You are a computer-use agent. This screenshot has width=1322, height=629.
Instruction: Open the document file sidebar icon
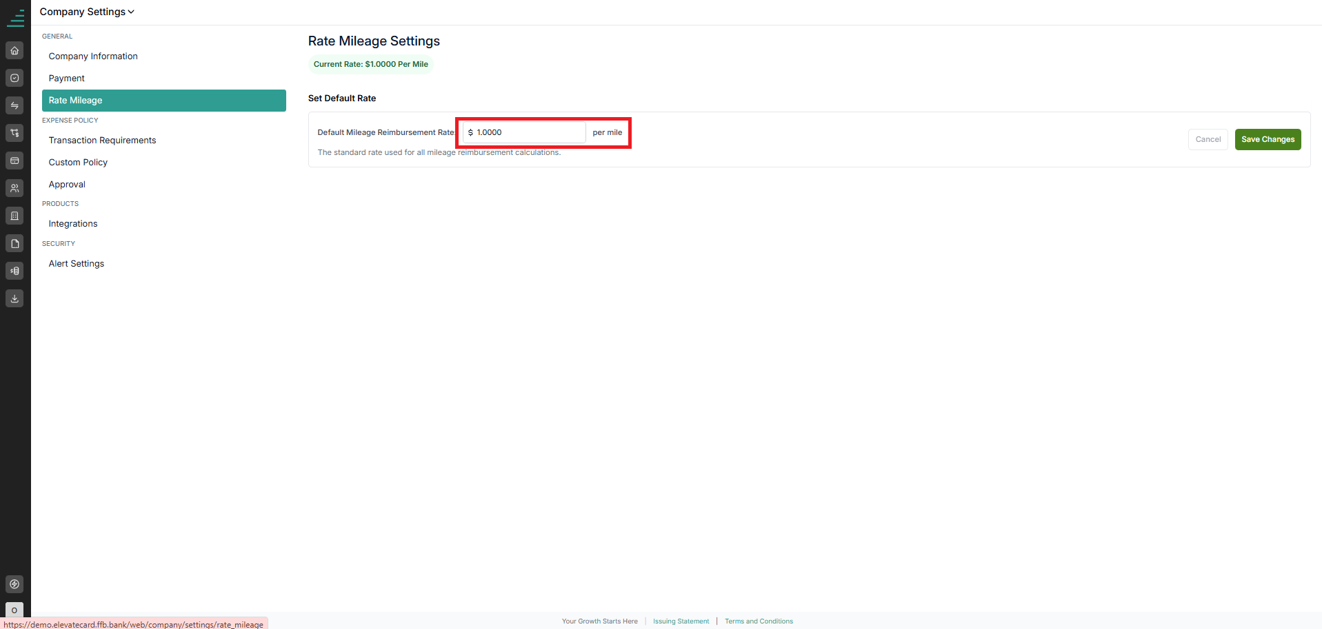14,243
